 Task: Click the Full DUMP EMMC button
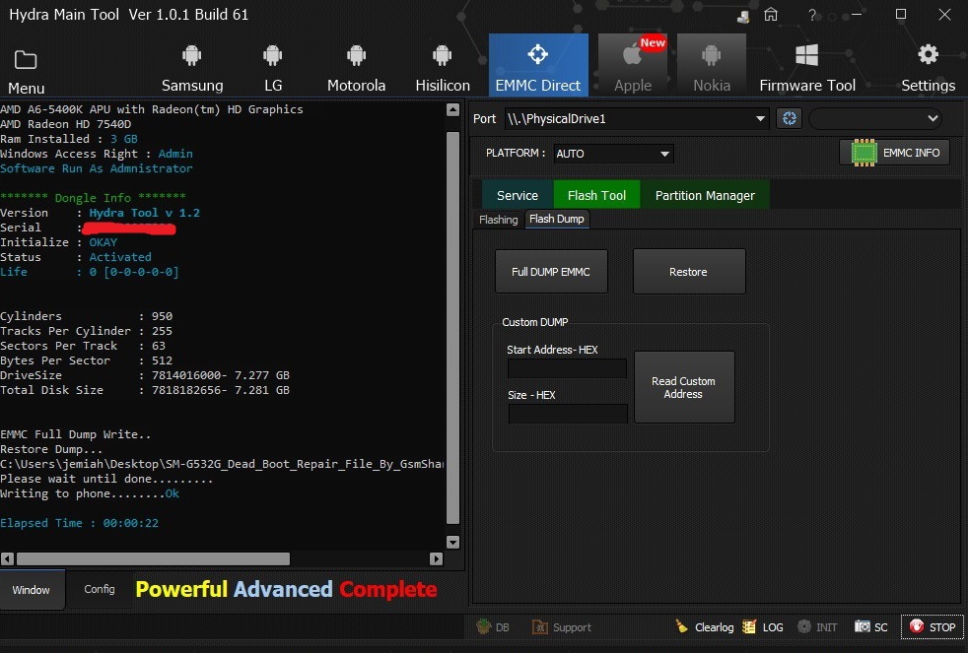(550, 272)
